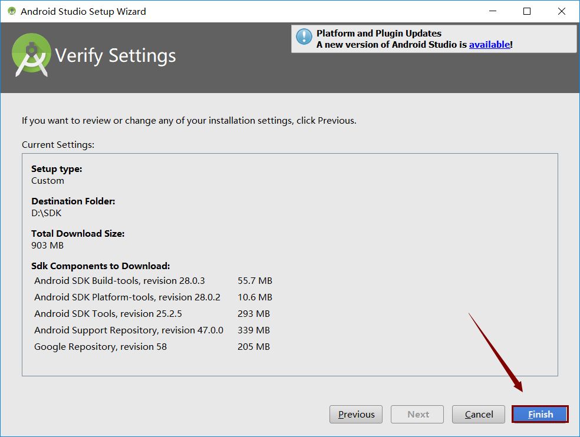Select the 'Google Repository, revision 58' row
Viewport: 580px width, 437px height.
tap(153, 347)
